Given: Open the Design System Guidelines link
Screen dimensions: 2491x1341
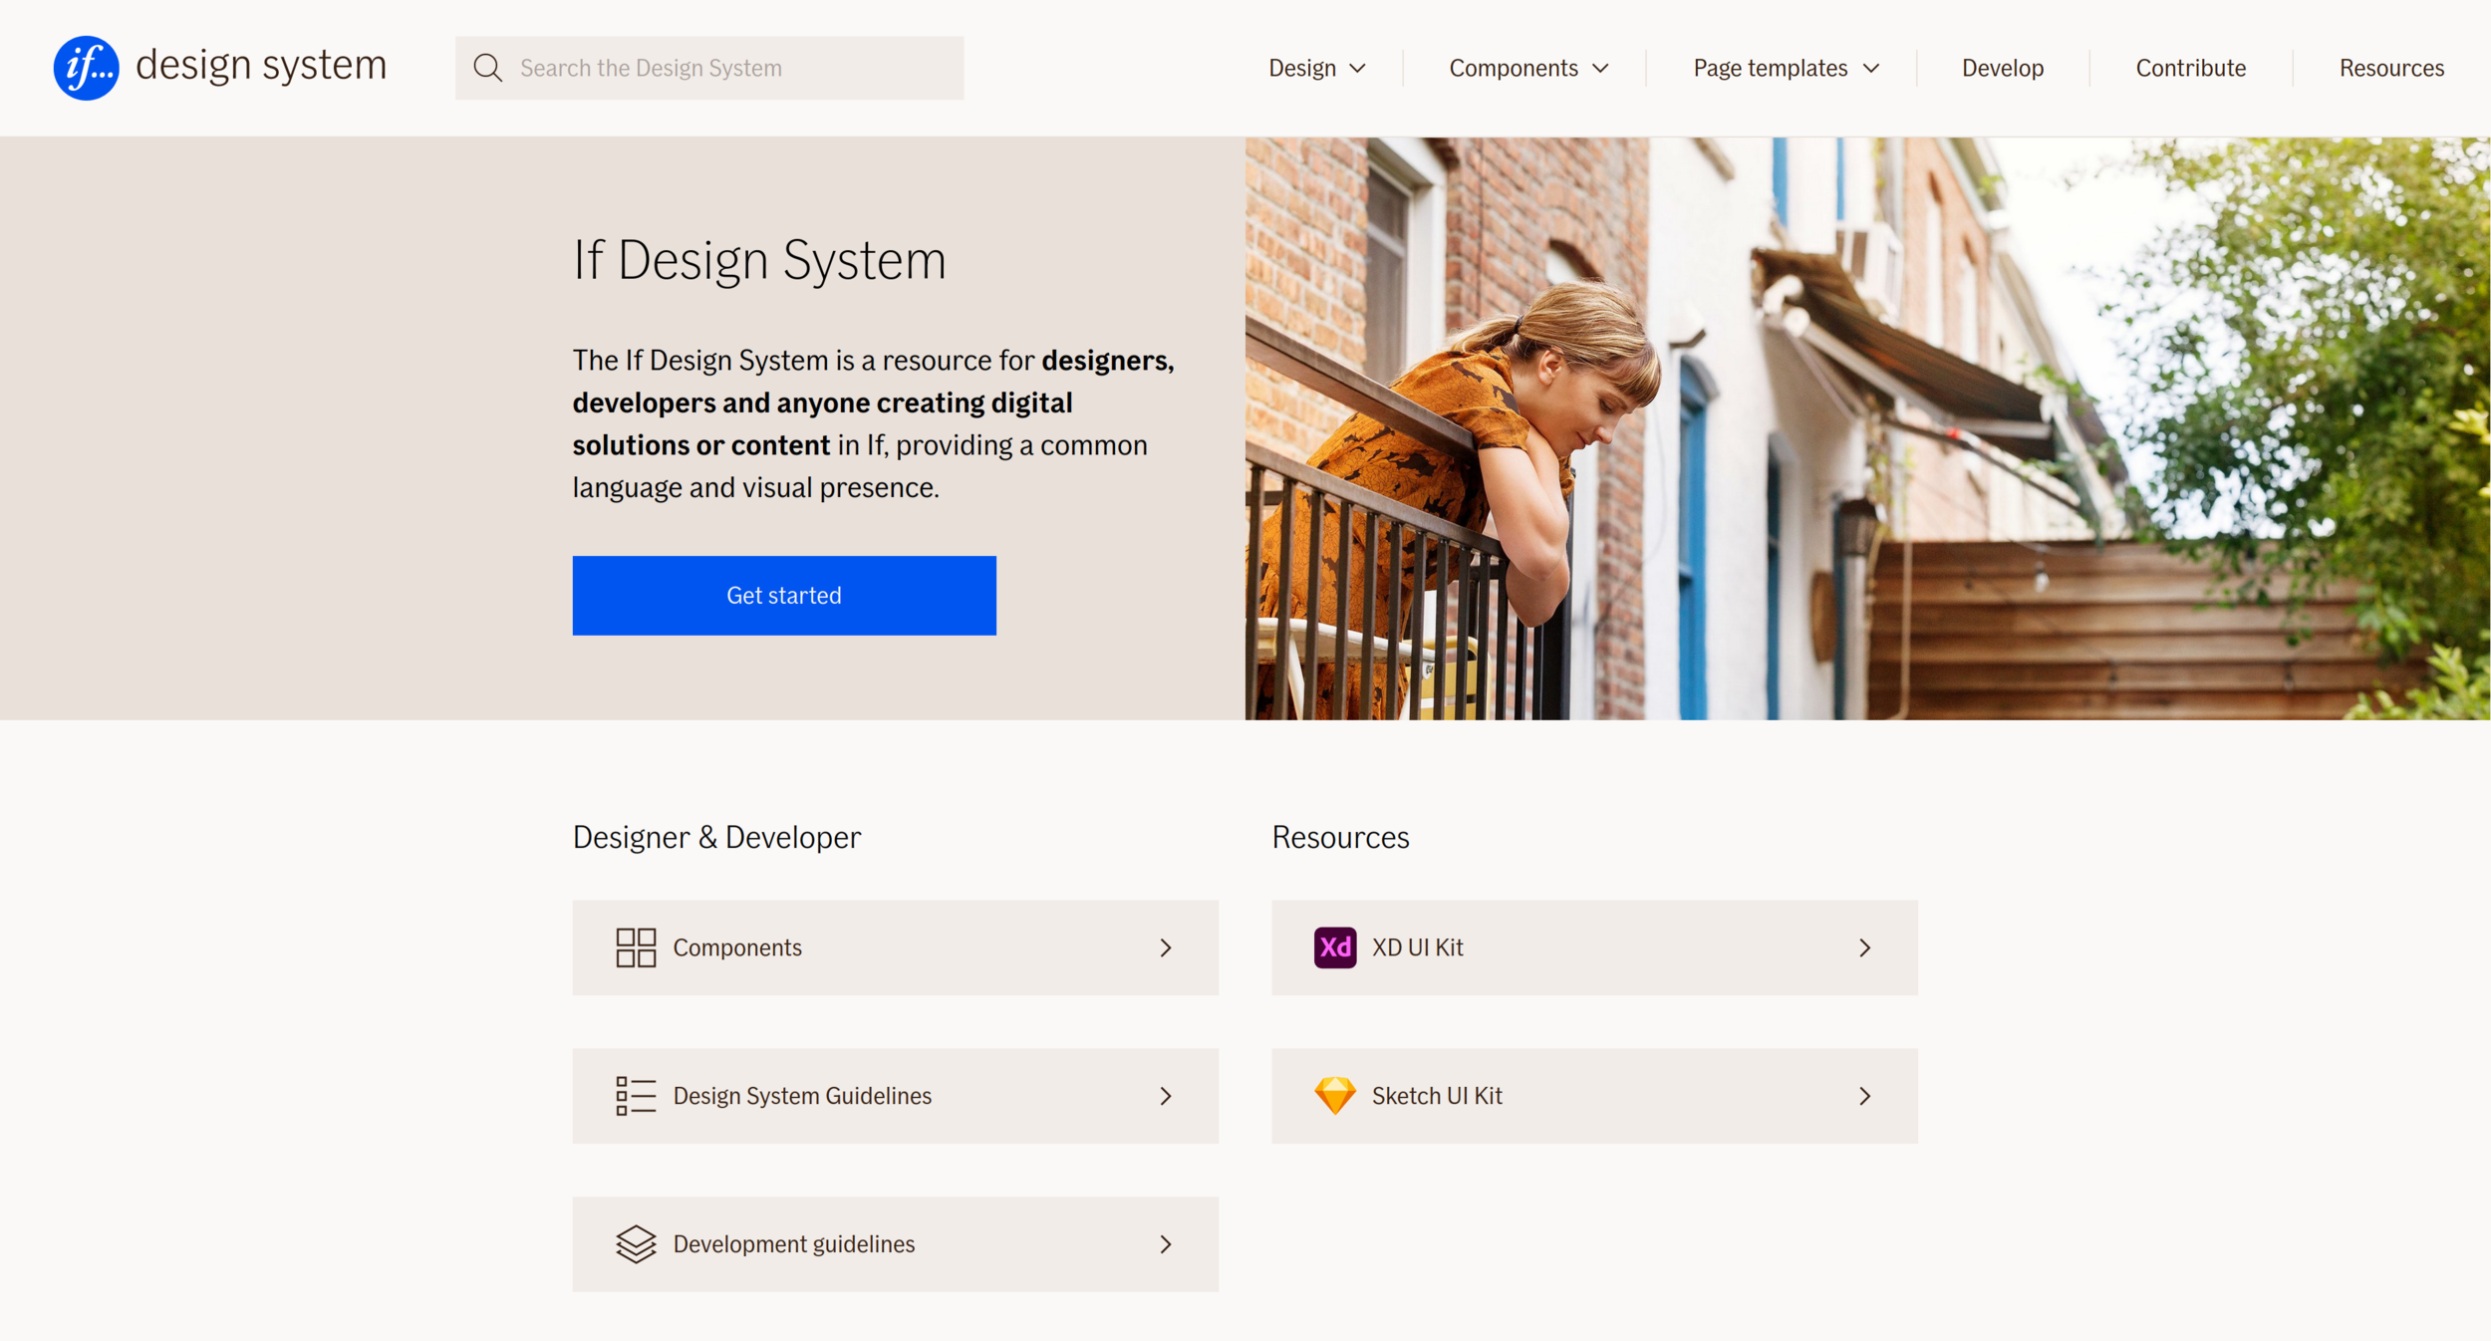Looking at the screenshot, I should tap(802, 1096).
